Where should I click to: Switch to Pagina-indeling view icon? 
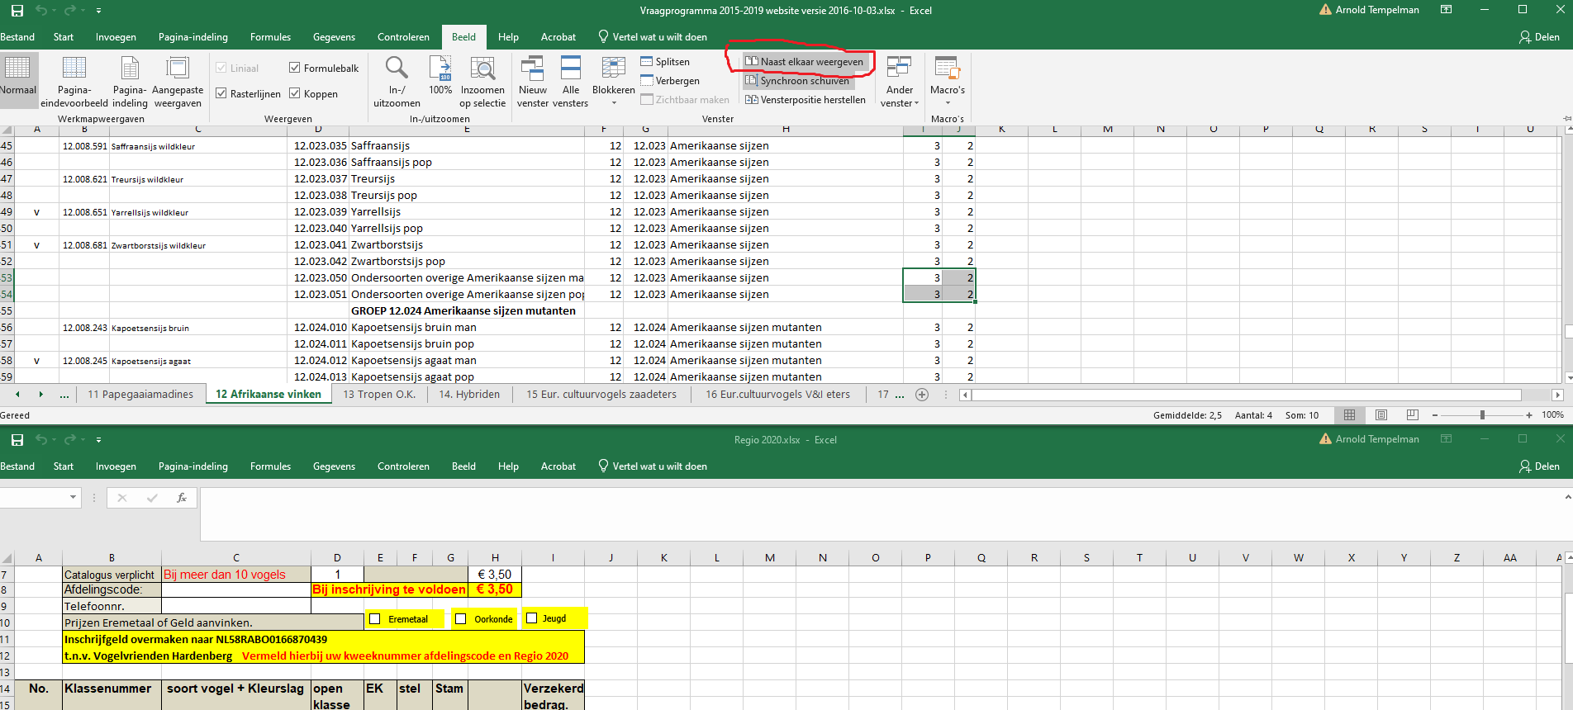(x=130, y=81)
